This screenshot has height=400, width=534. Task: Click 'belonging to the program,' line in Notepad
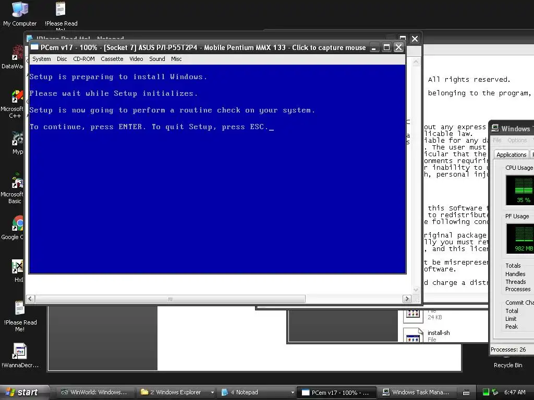479,93
